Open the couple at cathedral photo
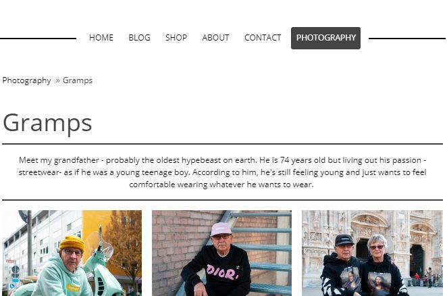447x296 pixels. [x=372, y=253]
